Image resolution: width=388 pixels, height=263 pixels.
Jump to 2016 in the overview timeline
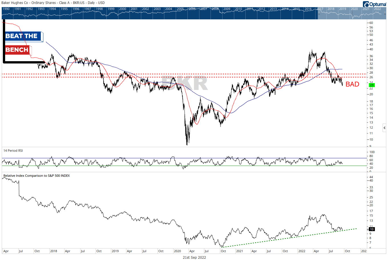pyautogui.click(x=308, y=9)
